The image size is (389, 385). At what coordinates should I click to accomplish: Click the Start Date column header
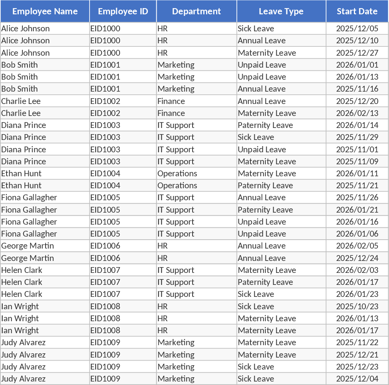point(357,11)
